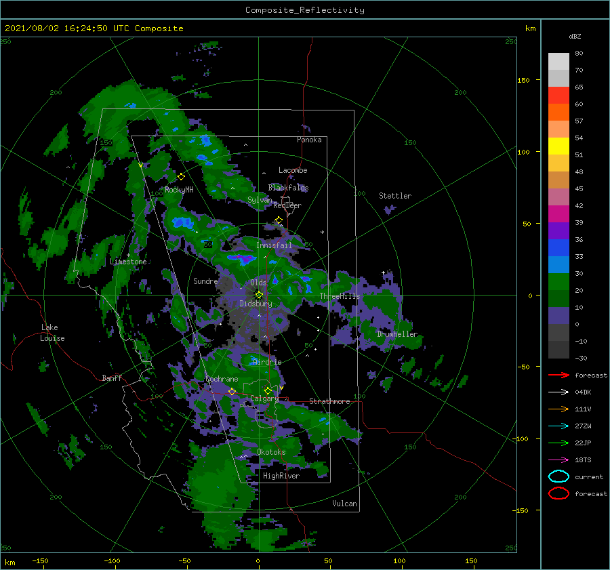Click the Stettler city label
The height and width of the screenshot is (570, 610).
395,196
